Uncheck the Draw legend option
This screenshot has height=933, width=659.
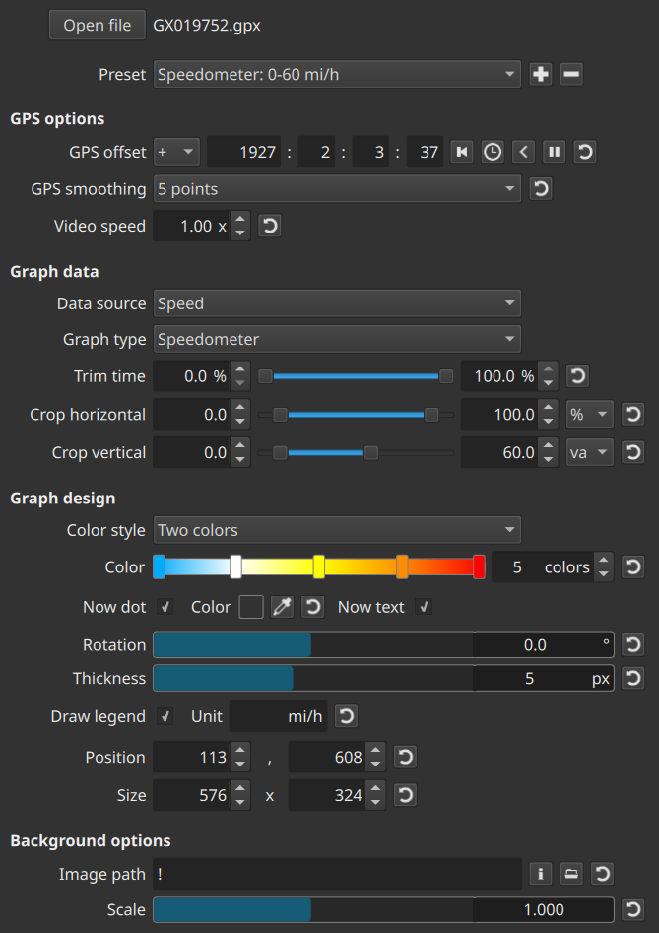(x=165, y=716)
